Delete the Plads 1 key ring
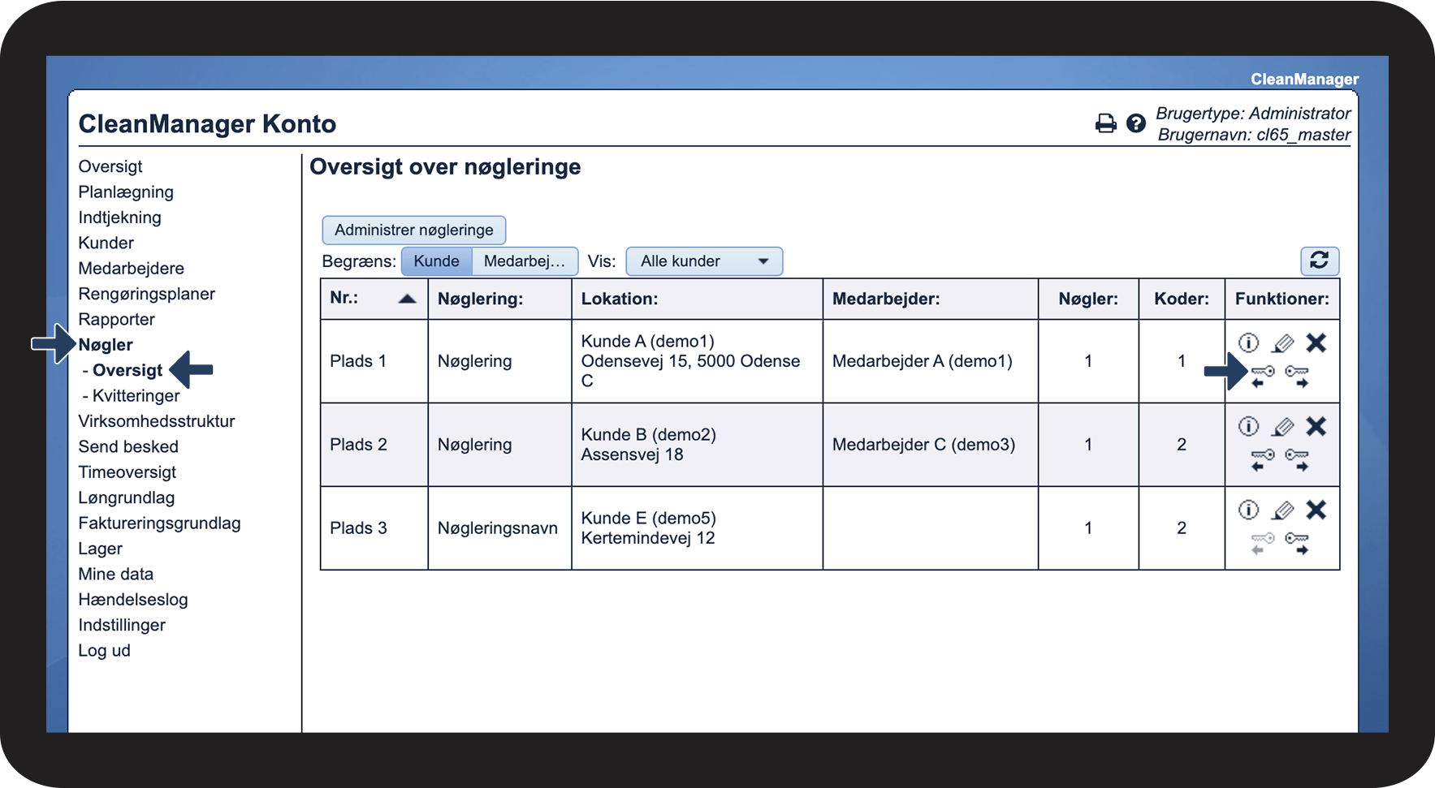This screenshot has height=788, width=1435. [1316, 343]
